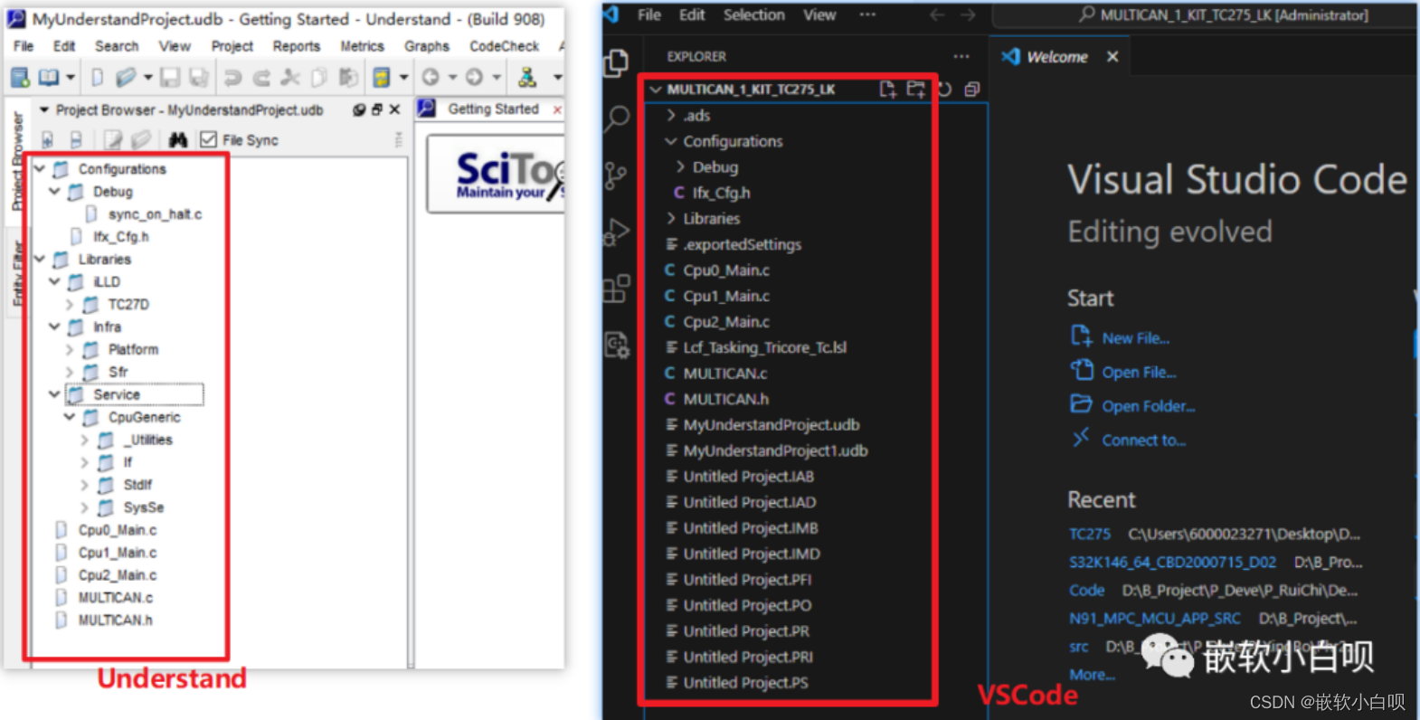
Task: Click Explorer more actions ellipsis in VSCode
Action: click(x=961, y=57)
